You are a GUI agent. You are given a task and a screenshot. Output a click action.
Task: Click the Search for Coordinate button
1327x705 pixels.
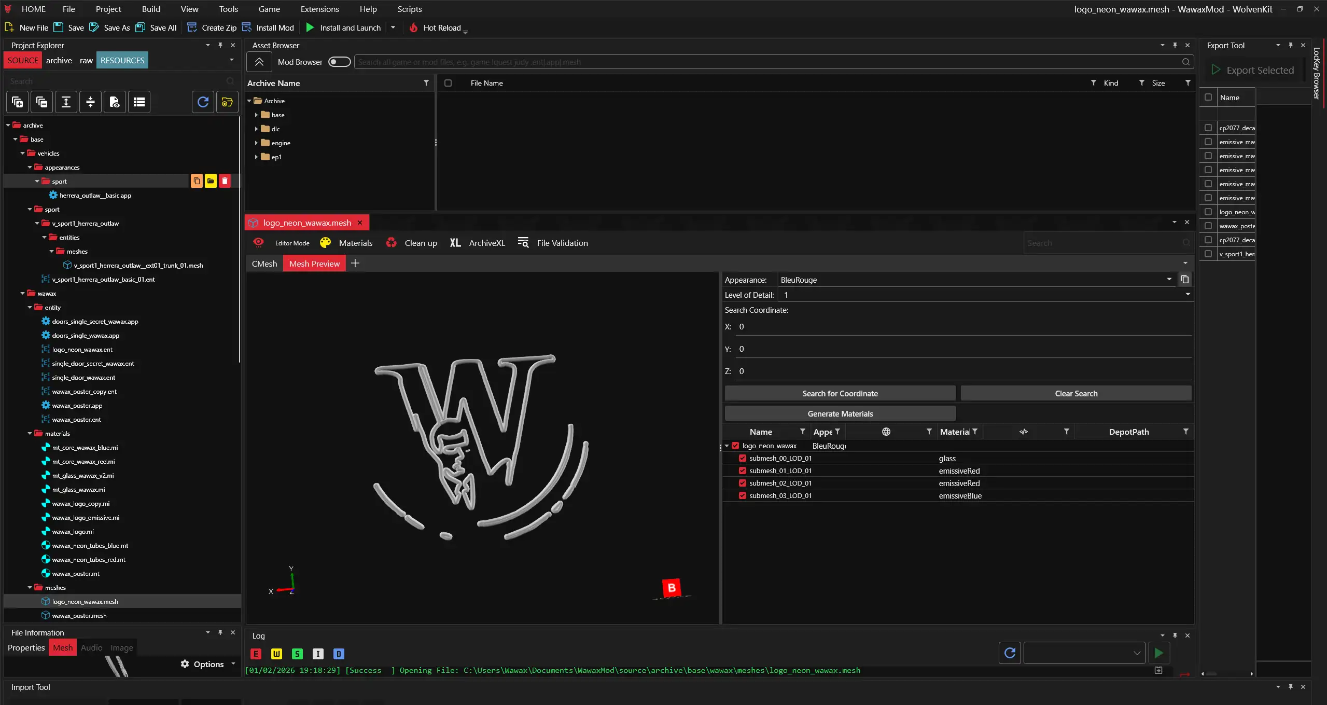(840, 393)
